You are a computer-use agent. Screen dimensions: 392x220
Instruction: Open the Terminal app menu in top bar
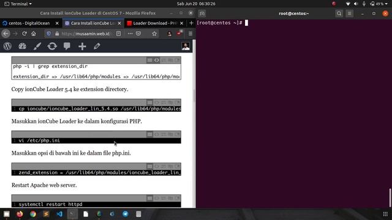coord(18,4)
